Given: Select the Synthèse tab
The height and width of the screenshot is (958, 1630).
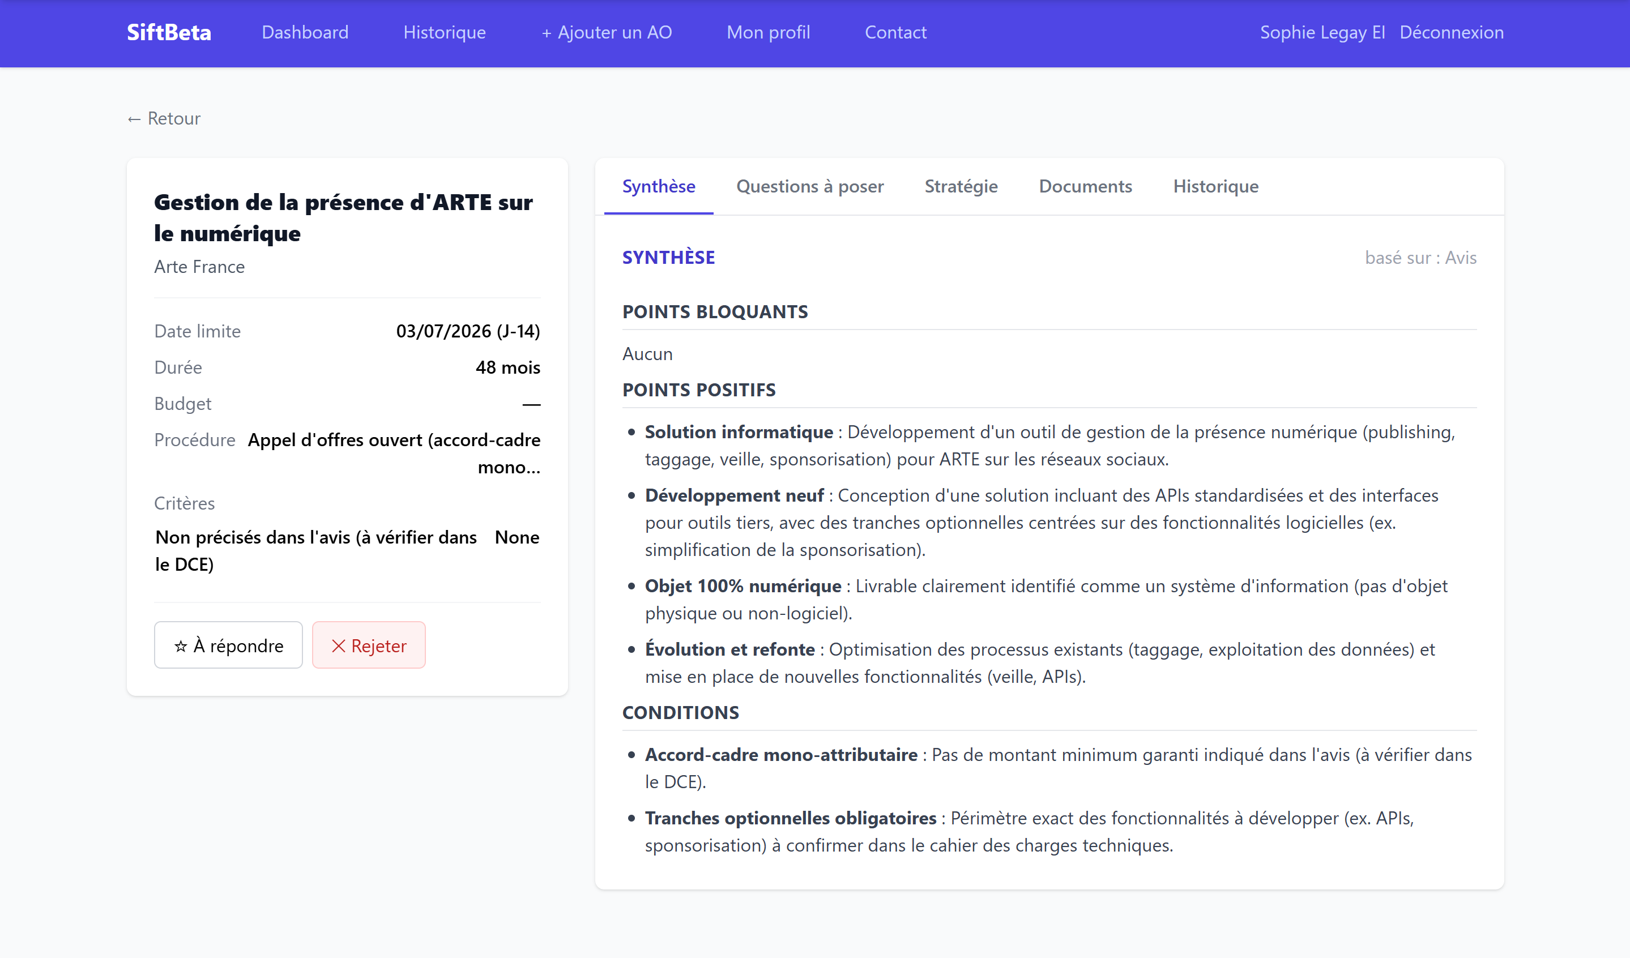Looking at the screenshot, I should [659, 186].
